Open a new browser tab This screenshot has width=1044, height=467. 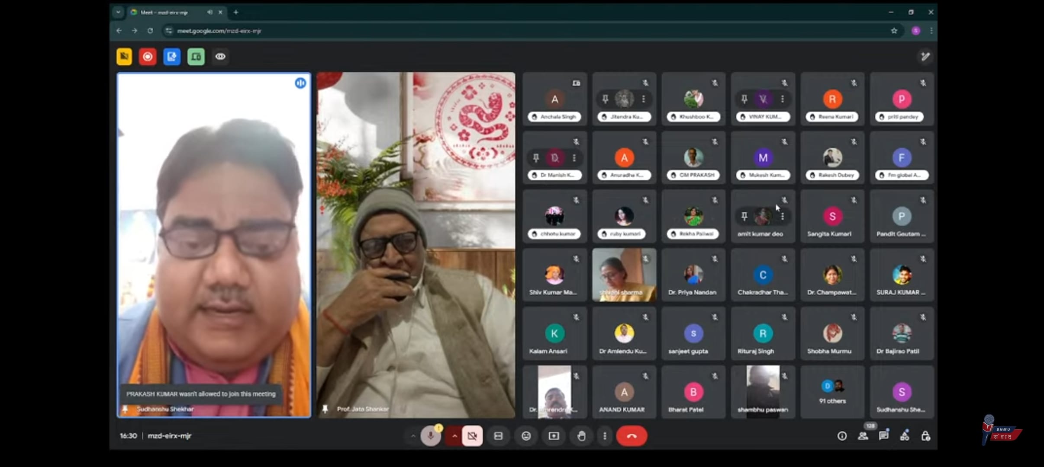[x=236, y=13]
